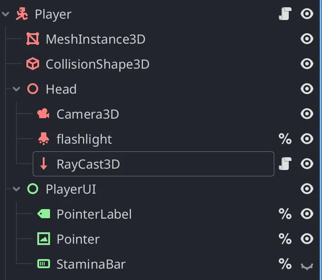Toggle visibility of Camera3D
322x280 pixels.
(307, 114)
